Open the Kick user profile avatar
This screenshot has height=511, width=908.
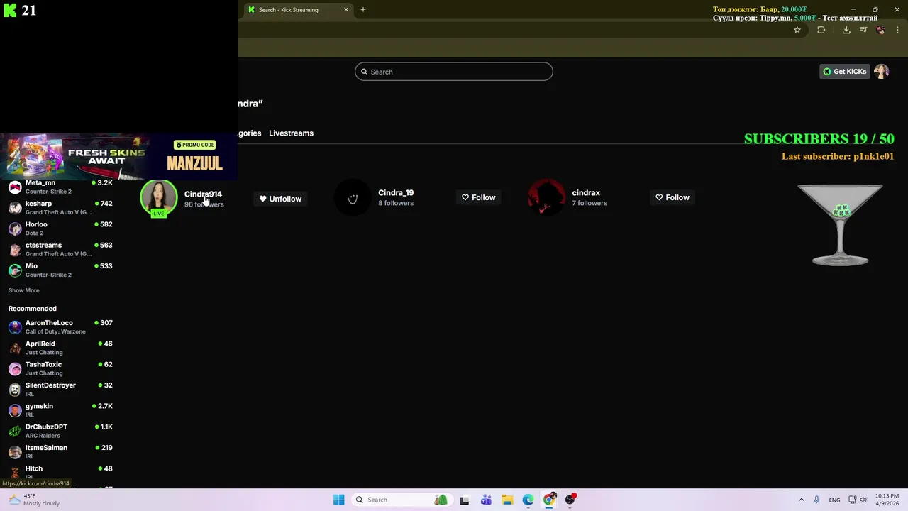pyautogui.click(x=881, y=72)
